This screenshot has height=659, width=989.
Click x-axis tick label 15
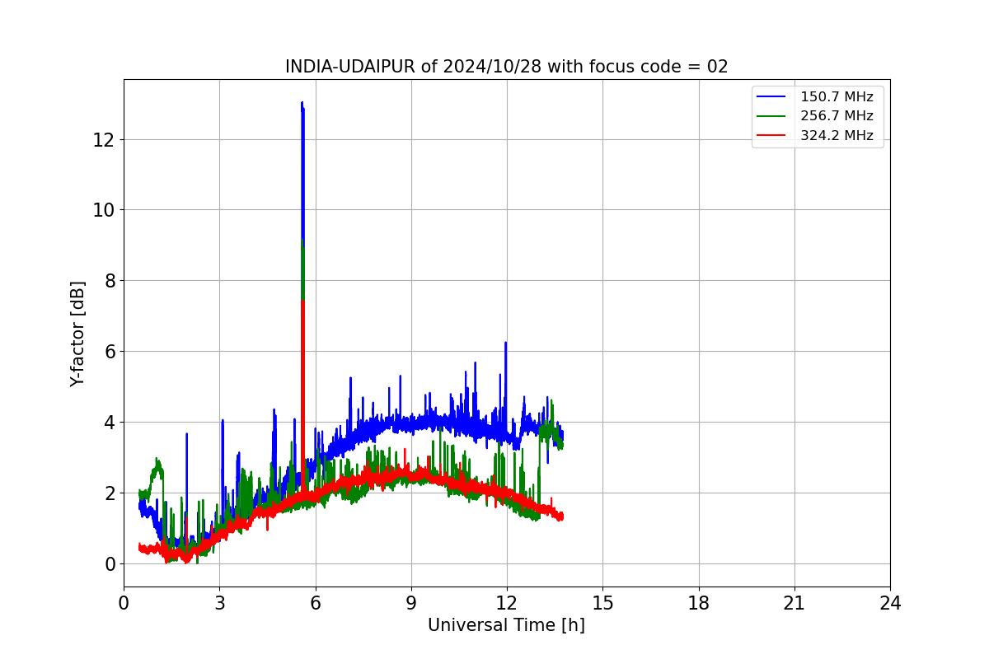tap(602, 603)
